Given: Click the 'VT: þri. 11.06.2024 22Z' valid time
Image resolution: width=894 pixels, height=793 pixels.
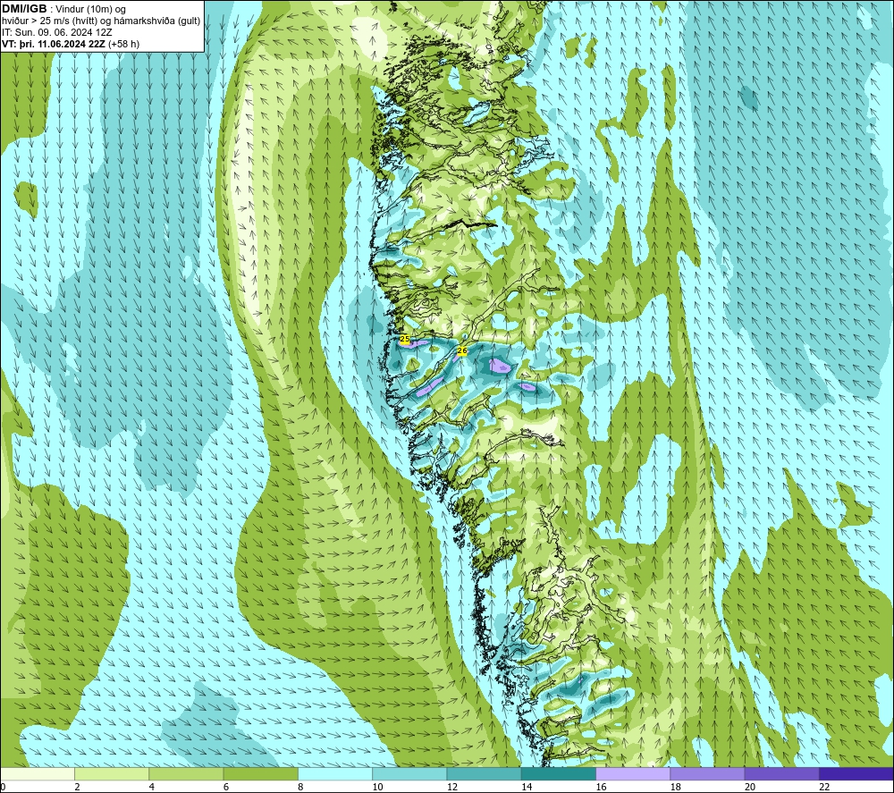Looking at the screenshot, I should (x=53, y=44).
